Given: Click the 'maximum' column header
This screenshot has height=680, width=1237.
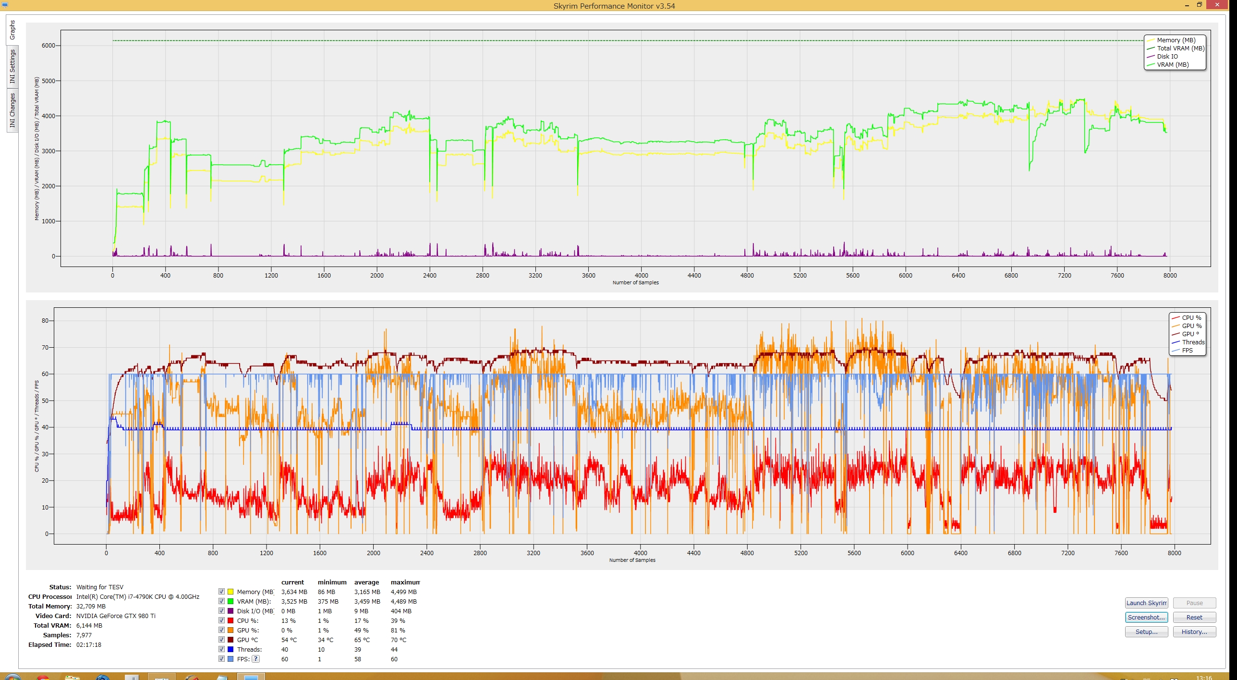Looking at the screenshot, I should pyautogui.click(x=405, y=583).
